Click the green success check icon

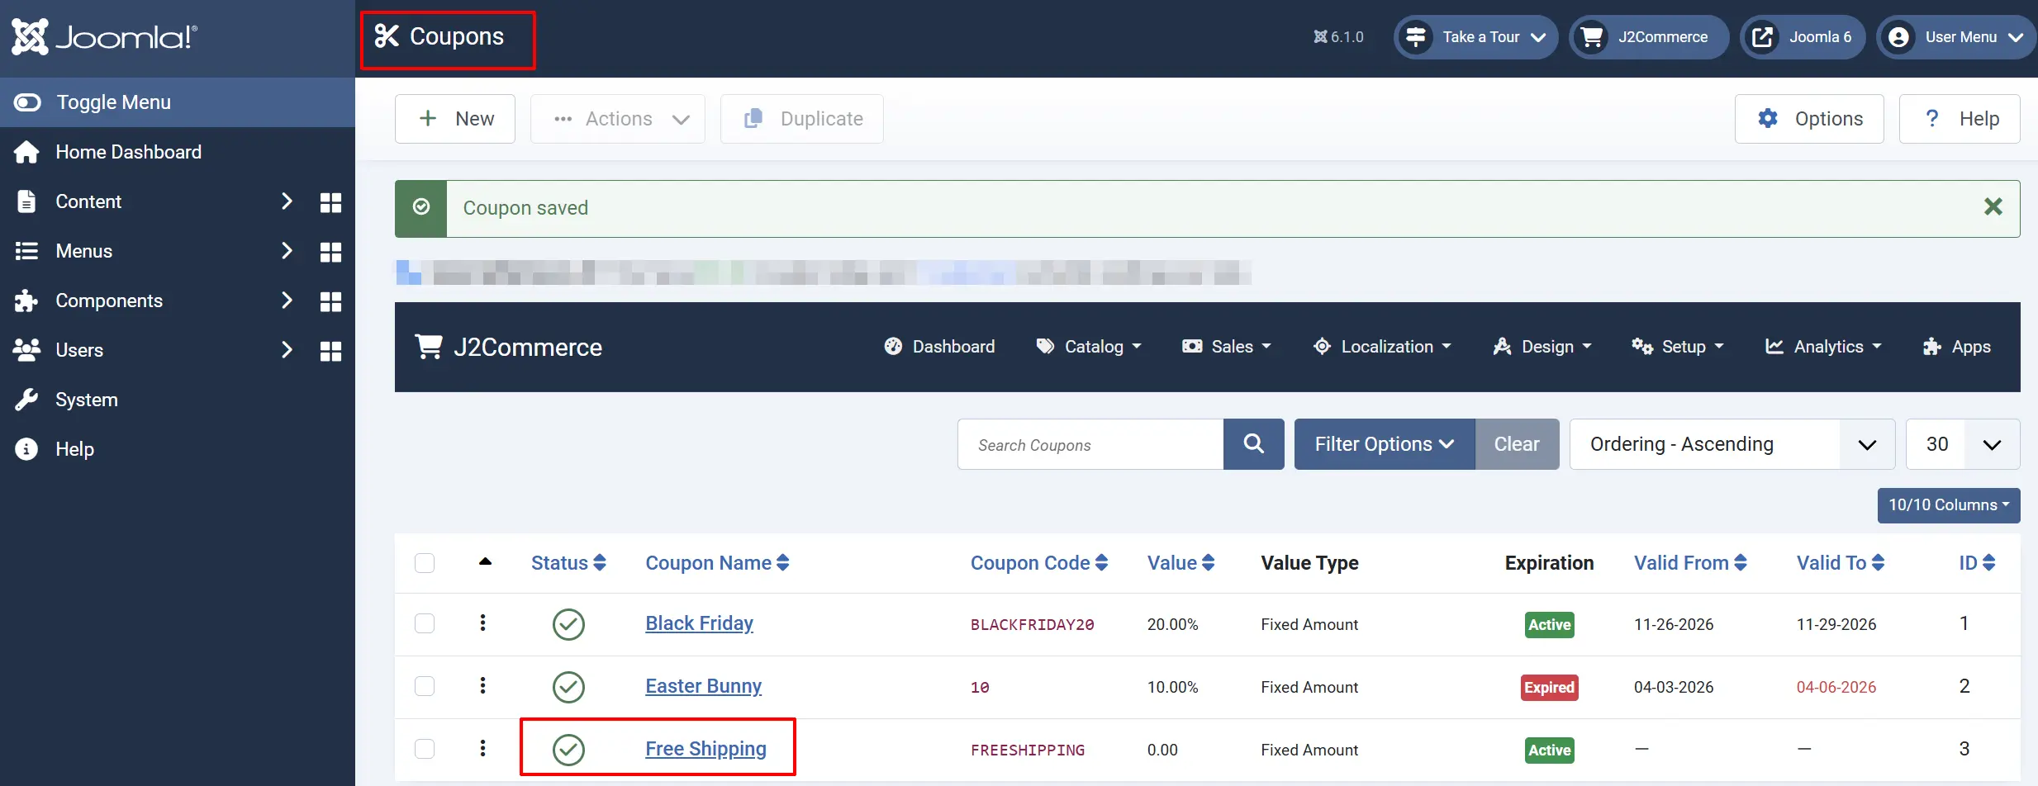[x=421, y=207]
